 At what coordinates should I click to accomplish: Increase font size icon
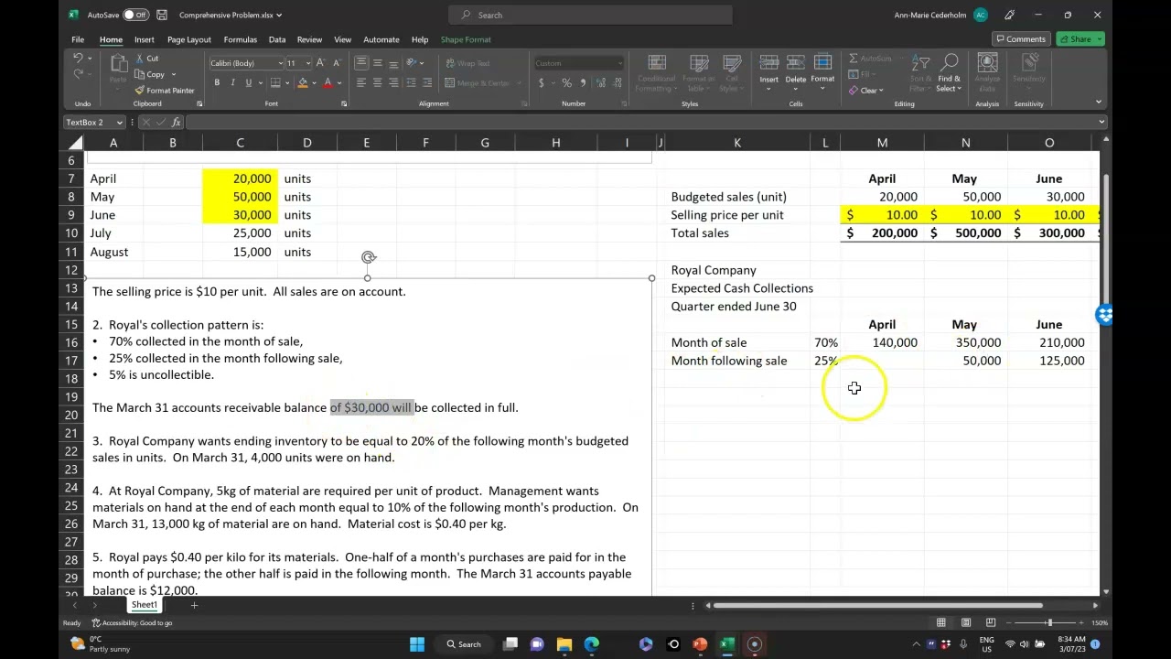(x=321, y=63)
